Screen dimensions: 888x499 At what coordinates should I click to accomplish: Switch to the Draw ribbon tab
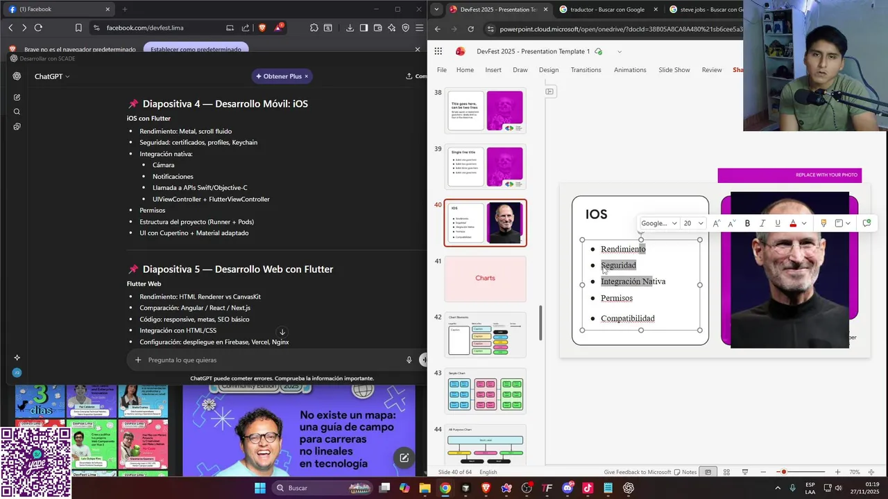pos(520,70)
